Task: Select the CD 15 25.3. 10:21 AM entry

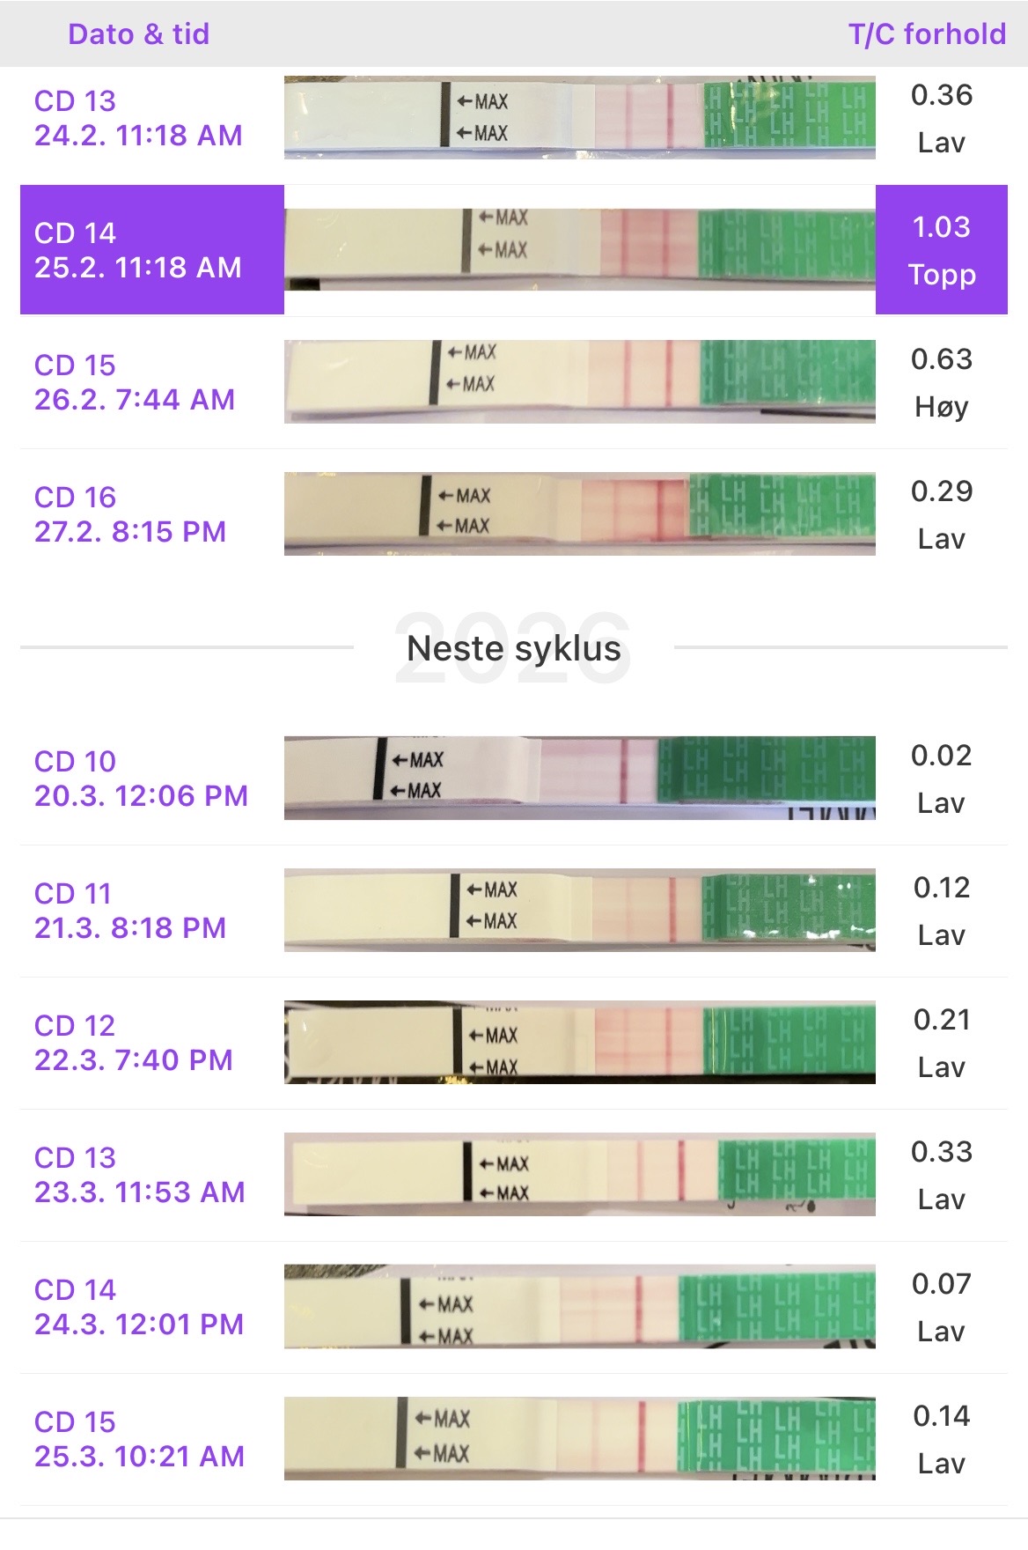Action: [139, 1439]
